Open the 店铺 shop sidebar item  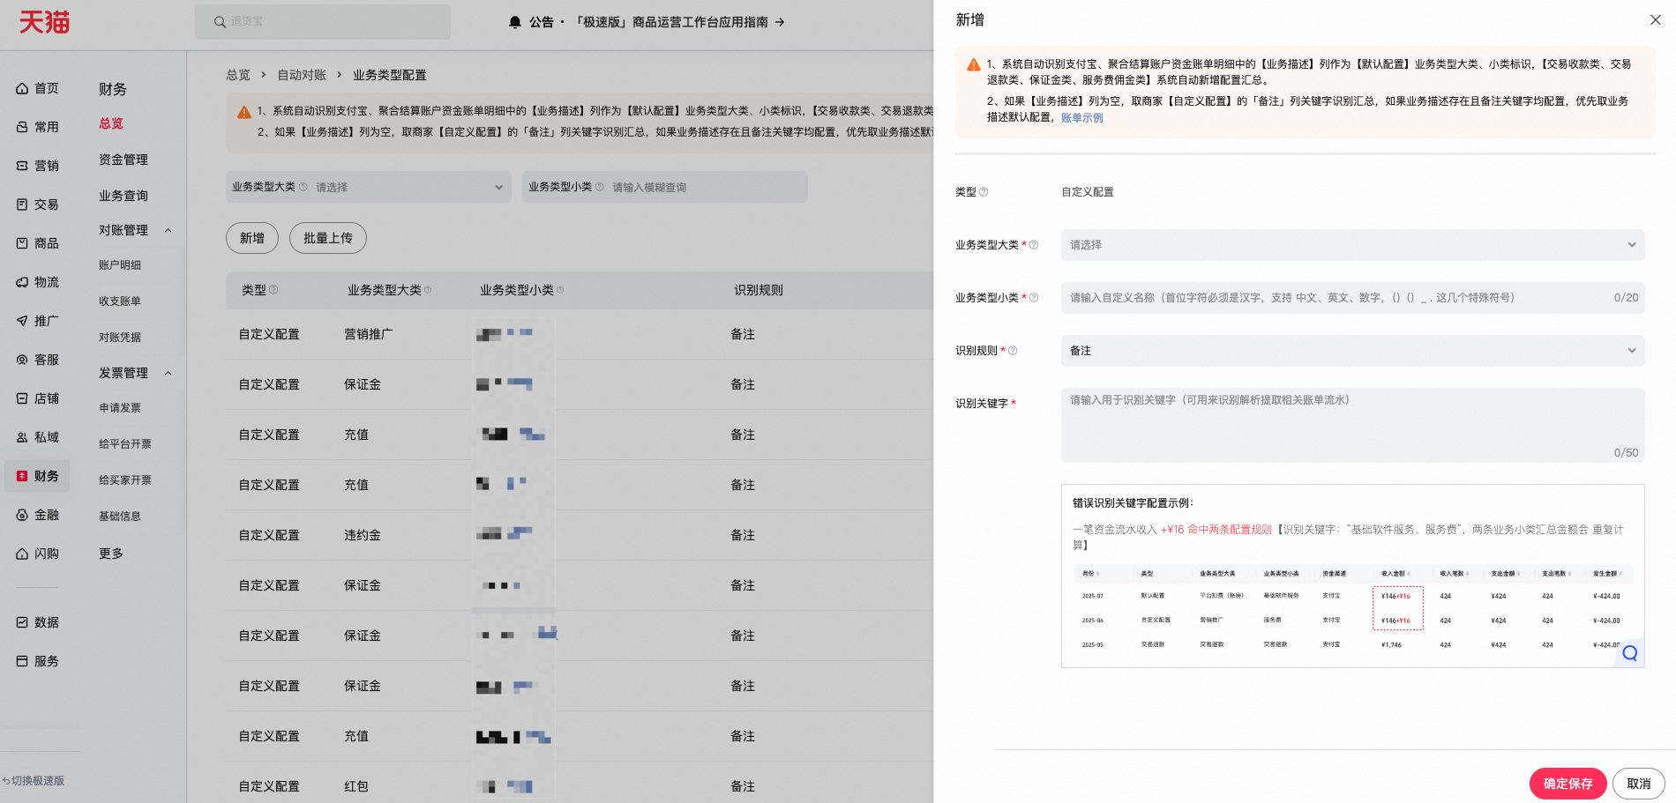click(x=38, y=398)
